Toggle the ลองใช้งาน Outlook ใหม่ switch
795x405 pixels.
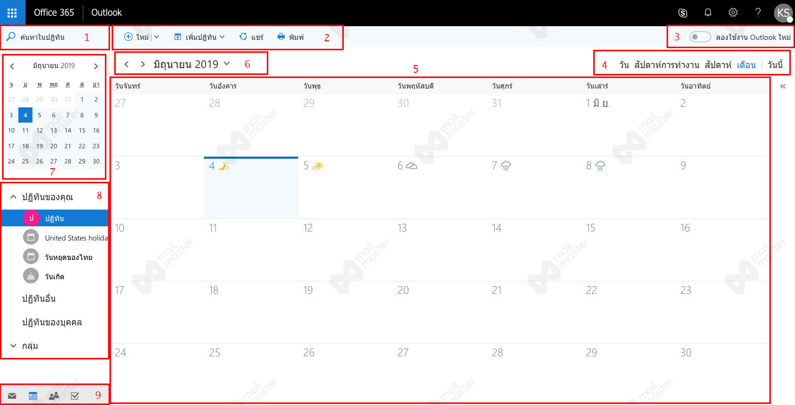pos(700,37)
